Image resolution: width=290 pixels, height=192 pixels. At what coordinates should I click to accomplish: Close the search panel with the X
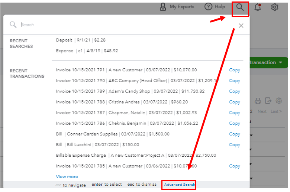click(x=241, y=26)
